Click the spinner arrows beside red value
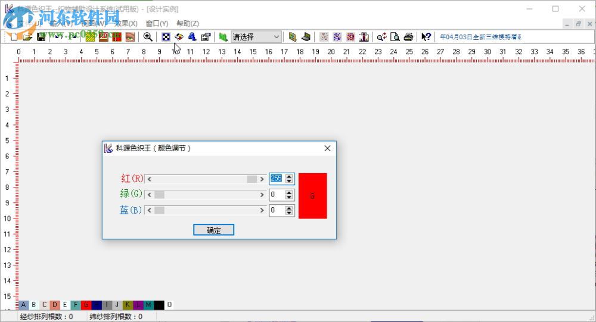This screenshot has width=596, height=322. coord(289,179)
